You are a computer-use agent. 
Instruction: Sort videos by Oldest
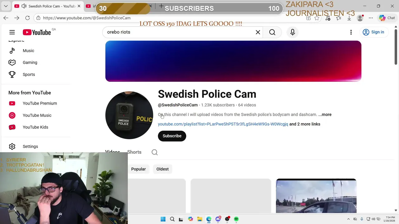[x=162, y=169]
